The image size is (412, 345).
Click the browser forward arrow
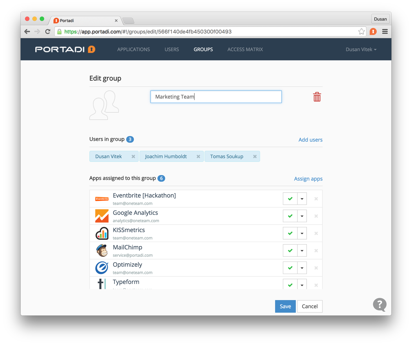coord(37,32)
